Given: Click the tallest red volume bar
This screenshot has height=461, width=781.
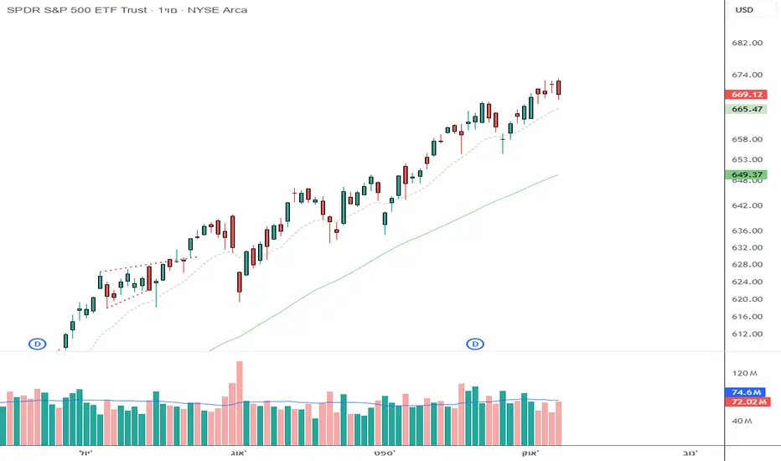Looking at the screenshot, I should [x=240, y=402].
